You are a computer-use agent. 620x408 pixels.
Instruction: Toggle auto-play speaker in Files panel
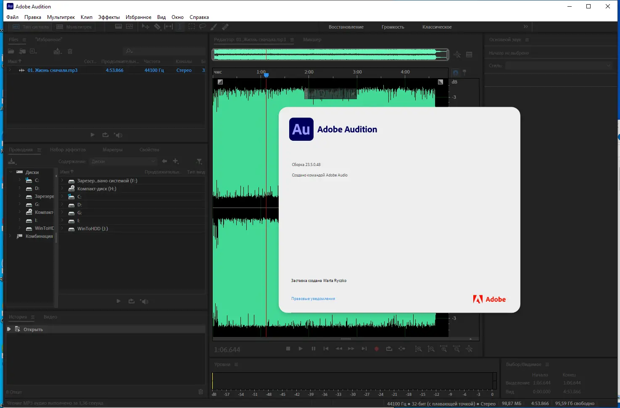point(119,135)
